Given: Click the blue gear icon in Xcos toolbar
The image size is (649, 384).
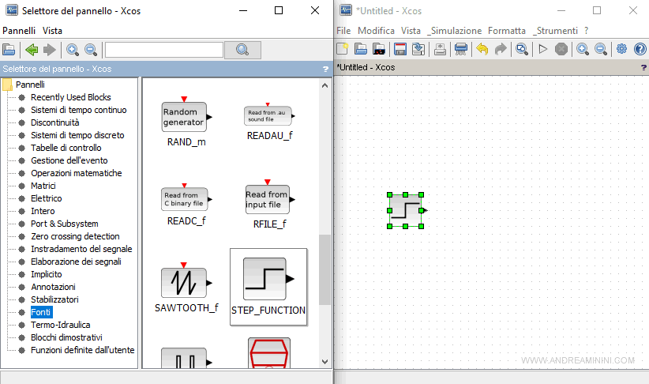Looking at the screenshot, I should click(621, 49).
